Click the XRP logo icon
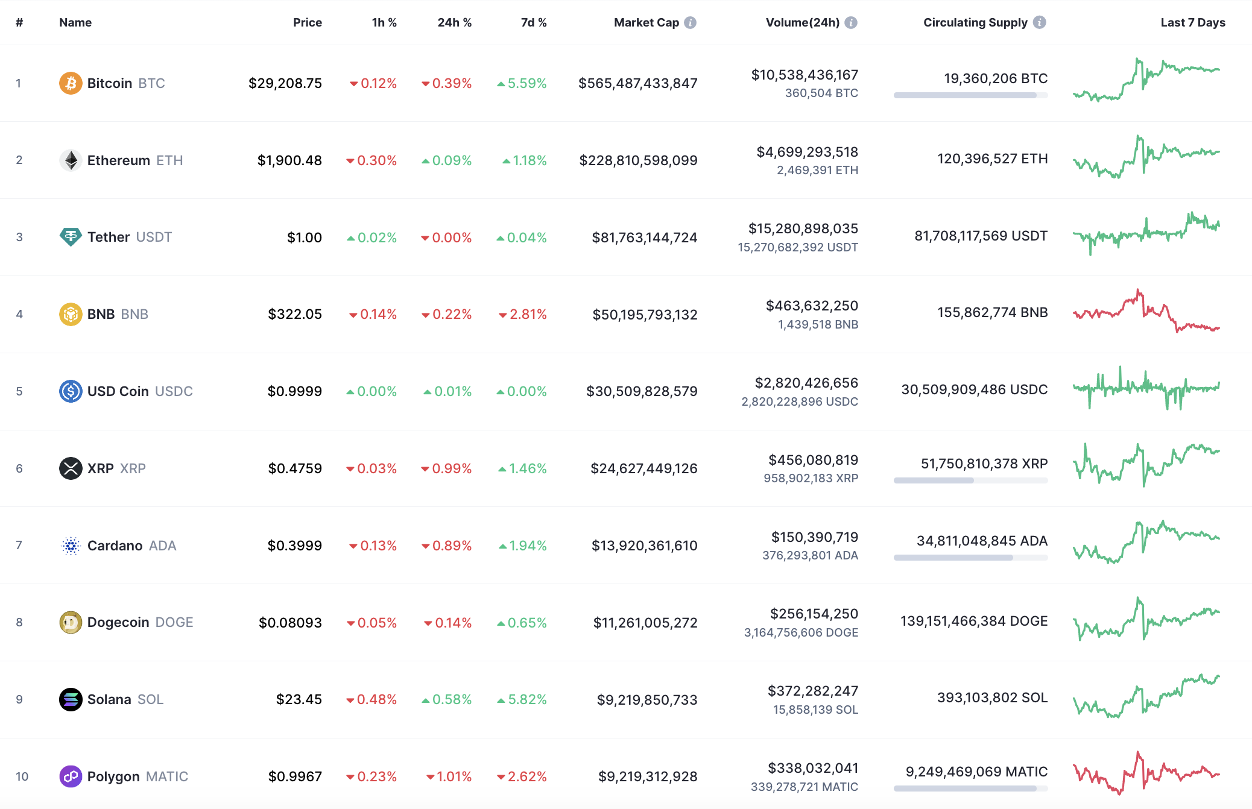 point(71,468)
